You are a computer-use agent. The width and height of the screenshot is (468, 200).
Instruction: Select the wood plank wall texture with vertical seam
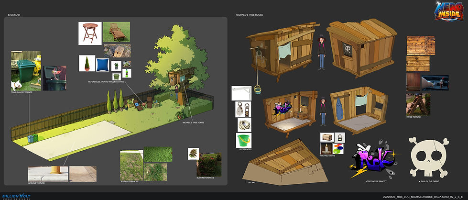pos(421,45)
